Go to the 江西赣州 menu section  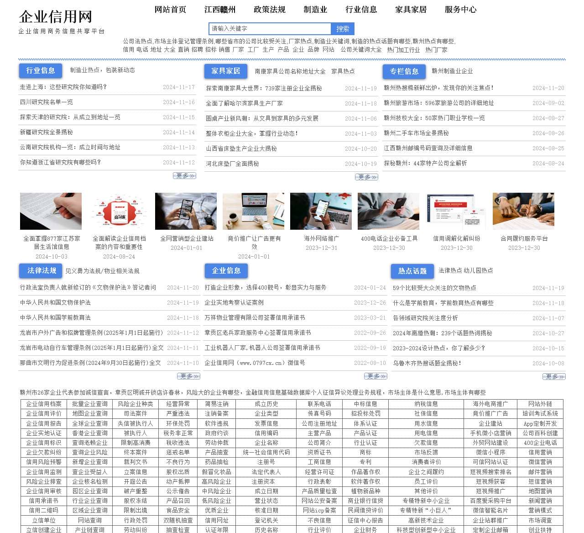pyautogui.click(x=220, y=10)
